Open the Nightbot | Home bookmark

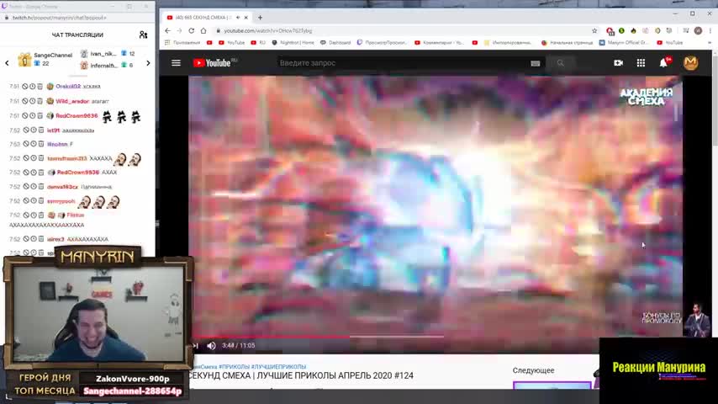coord(293,43)
